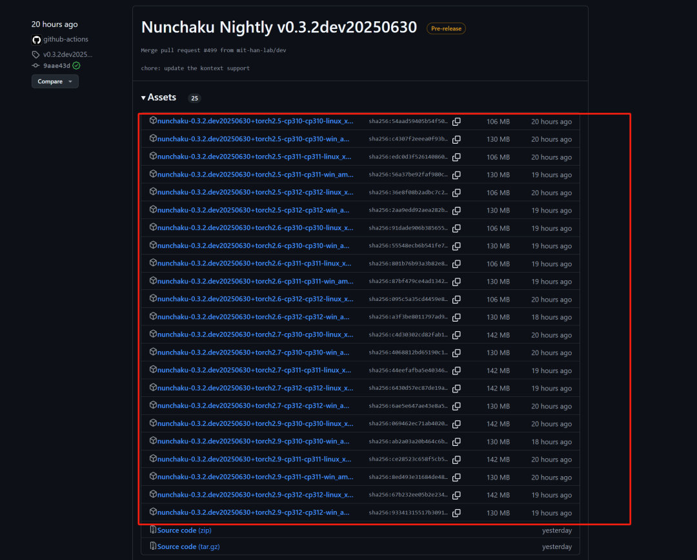Copy SHA for torch2.9-cp310-linux wheel
The image size is (697, 560).
pyautogui.click(x=456, y=424)
